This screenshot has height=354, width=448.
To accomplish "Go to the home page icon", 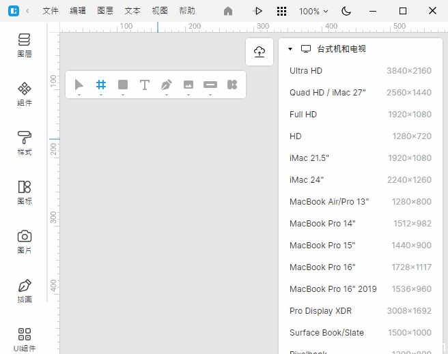I will [228, 11].
